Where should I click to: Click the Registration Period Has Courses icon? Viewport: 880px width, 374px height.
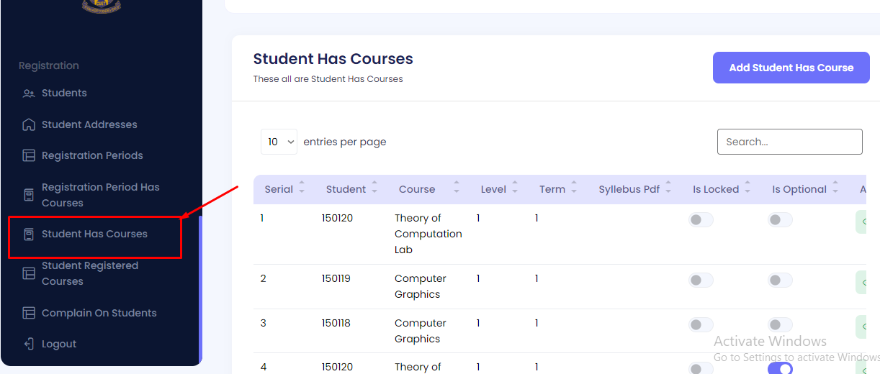pyautogui.click(x=29, y=195)
